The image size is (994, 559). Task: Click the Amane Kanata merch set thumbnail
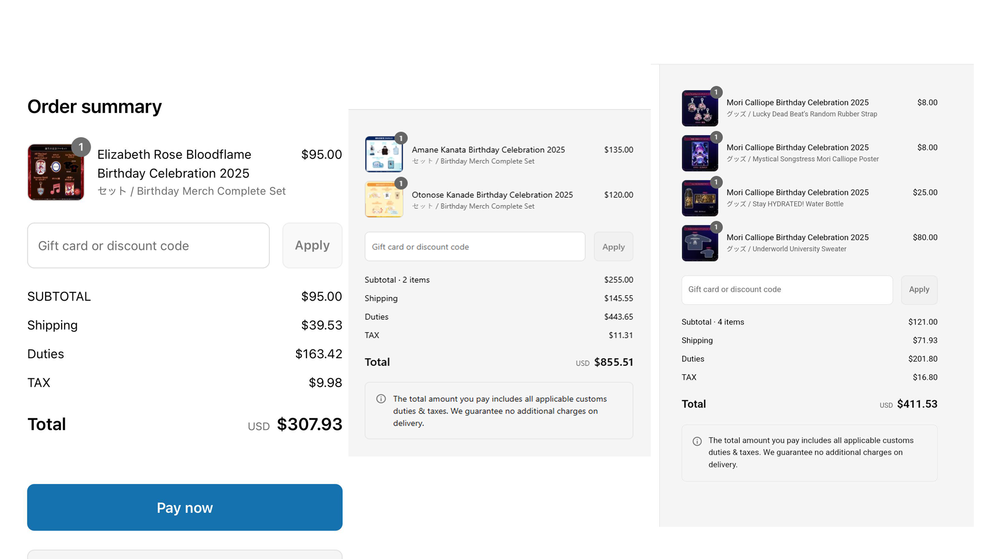pos(384,155)
